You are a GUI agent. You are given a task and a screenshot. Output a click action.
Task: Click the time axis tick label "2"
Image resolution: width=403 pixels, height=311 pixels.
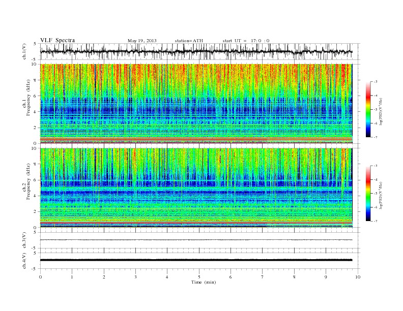click(104, 277)
